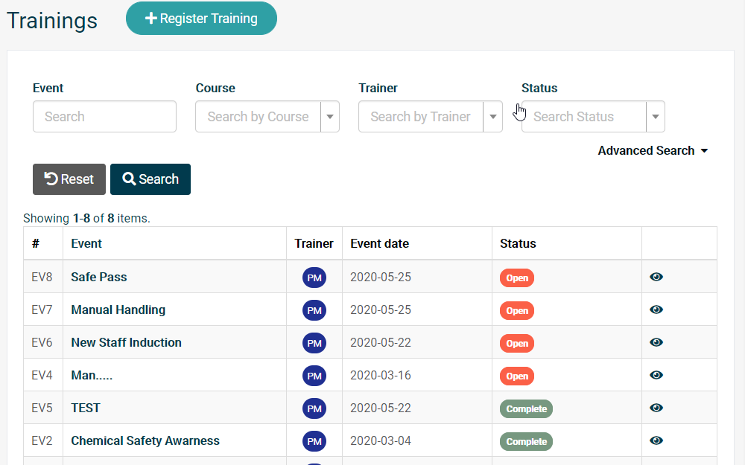745x465 pixels.
Task: Click the EV6 row number cell
Action: (42, 342)
